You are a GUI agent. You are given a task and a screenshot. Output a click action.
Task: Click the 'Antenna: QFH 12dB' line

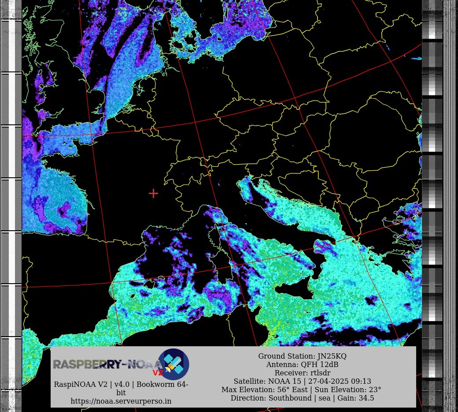(302, 365)
